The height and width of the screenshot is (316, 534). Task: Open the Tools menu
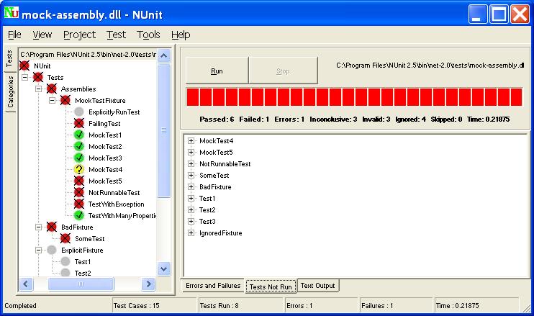pos(148,35)
